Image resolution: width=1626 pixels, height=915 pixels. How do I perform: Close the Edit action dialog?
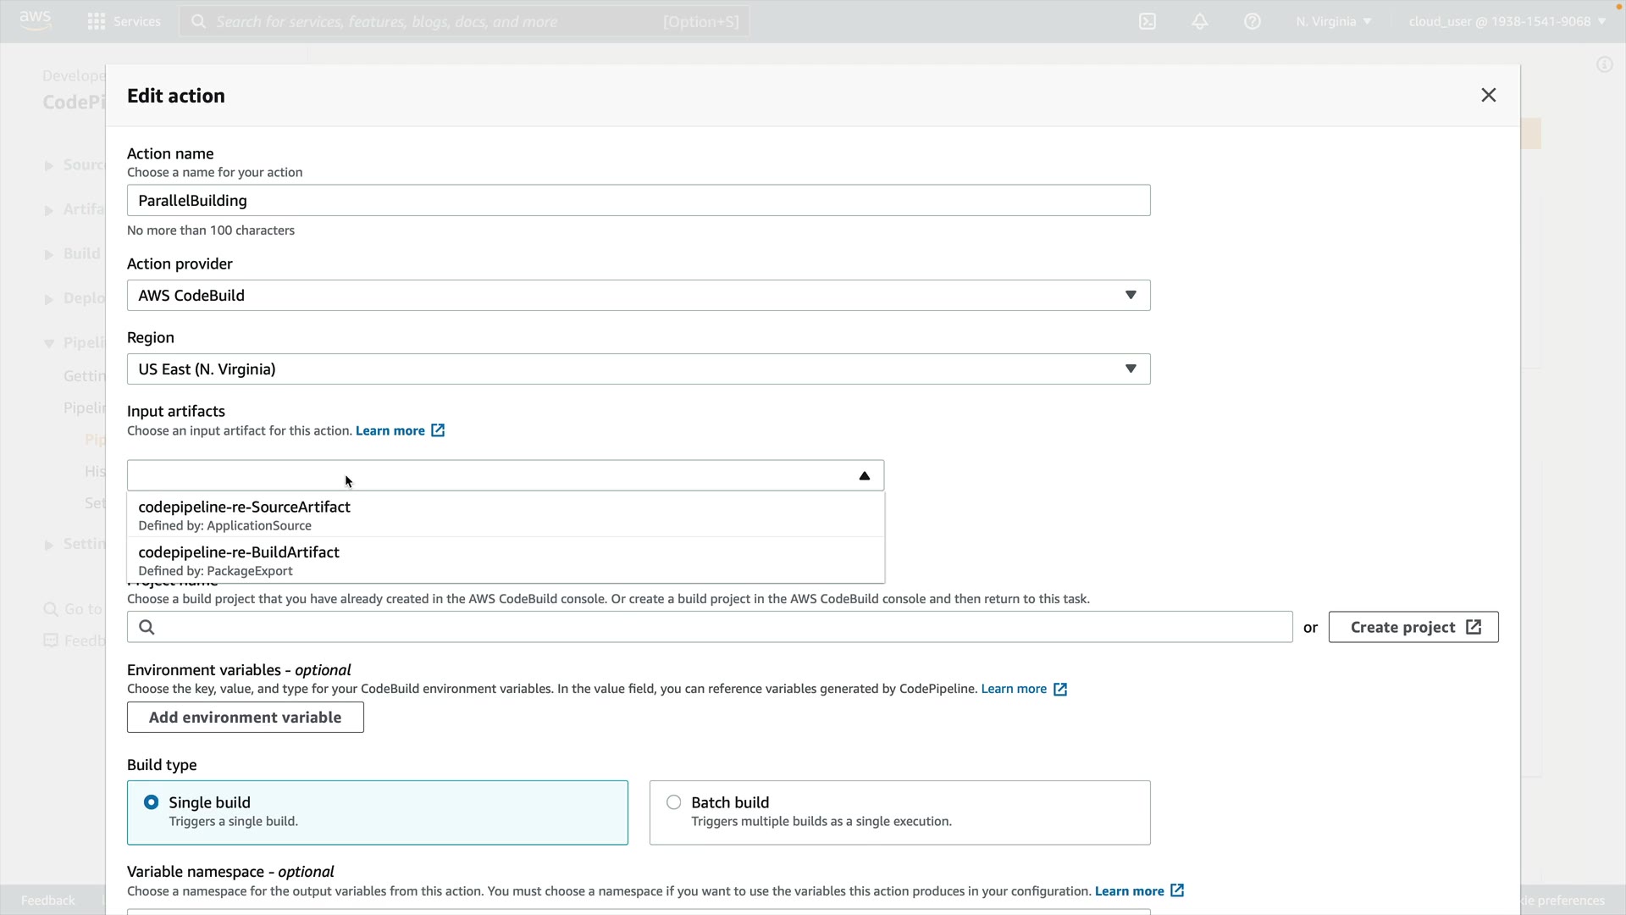(x=1489, y=95)
